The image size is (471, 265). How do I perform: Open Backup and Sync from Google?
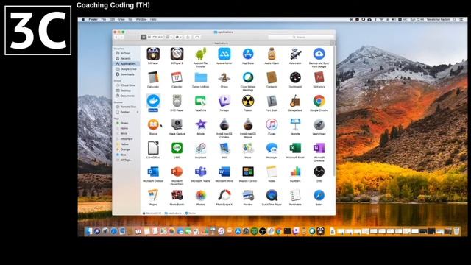tap(319, 54)
